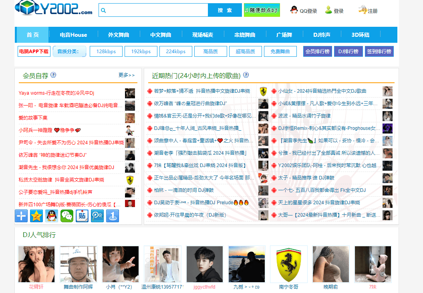Click the 注册 register link

tap(373, 11)
